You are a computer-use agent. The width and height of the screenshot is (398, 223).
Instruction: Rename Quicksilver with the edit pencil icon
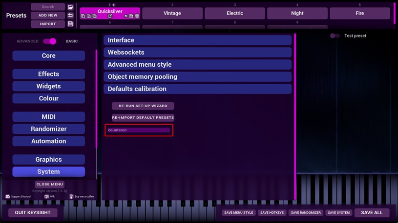pos(110,16)
